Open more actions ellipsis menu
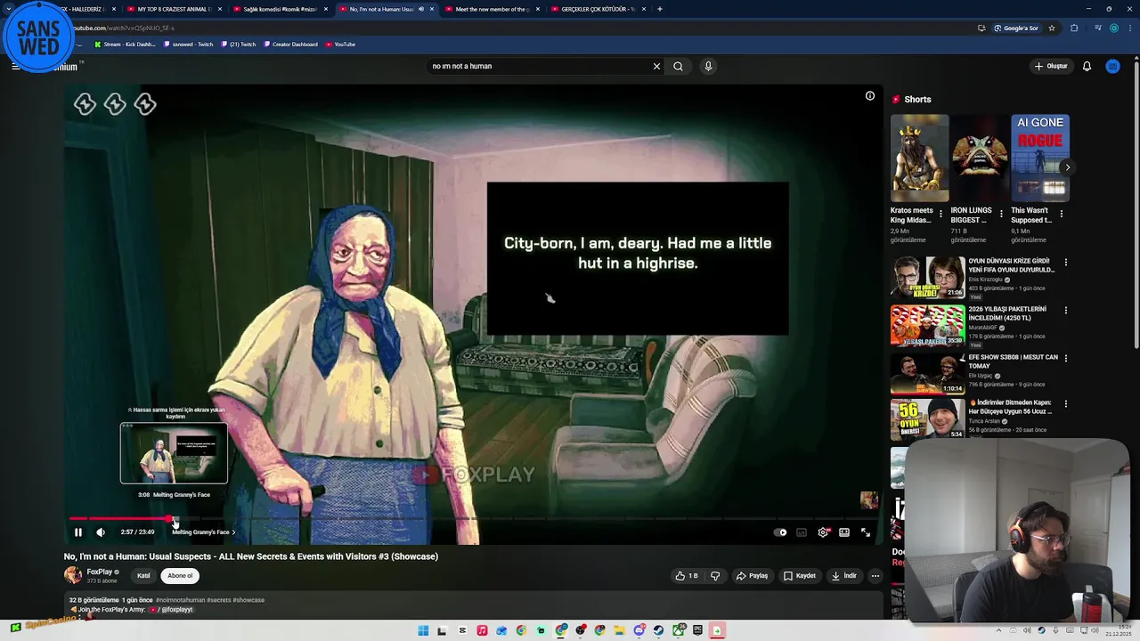The height and width of the screenshot is (641, 1140). tap(875, 576)
